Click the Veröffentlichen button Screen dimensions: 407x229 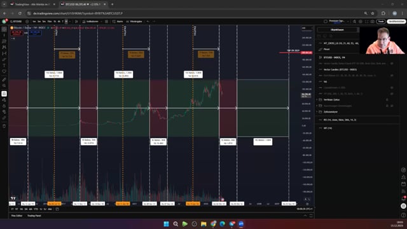[x=396, y=22]
